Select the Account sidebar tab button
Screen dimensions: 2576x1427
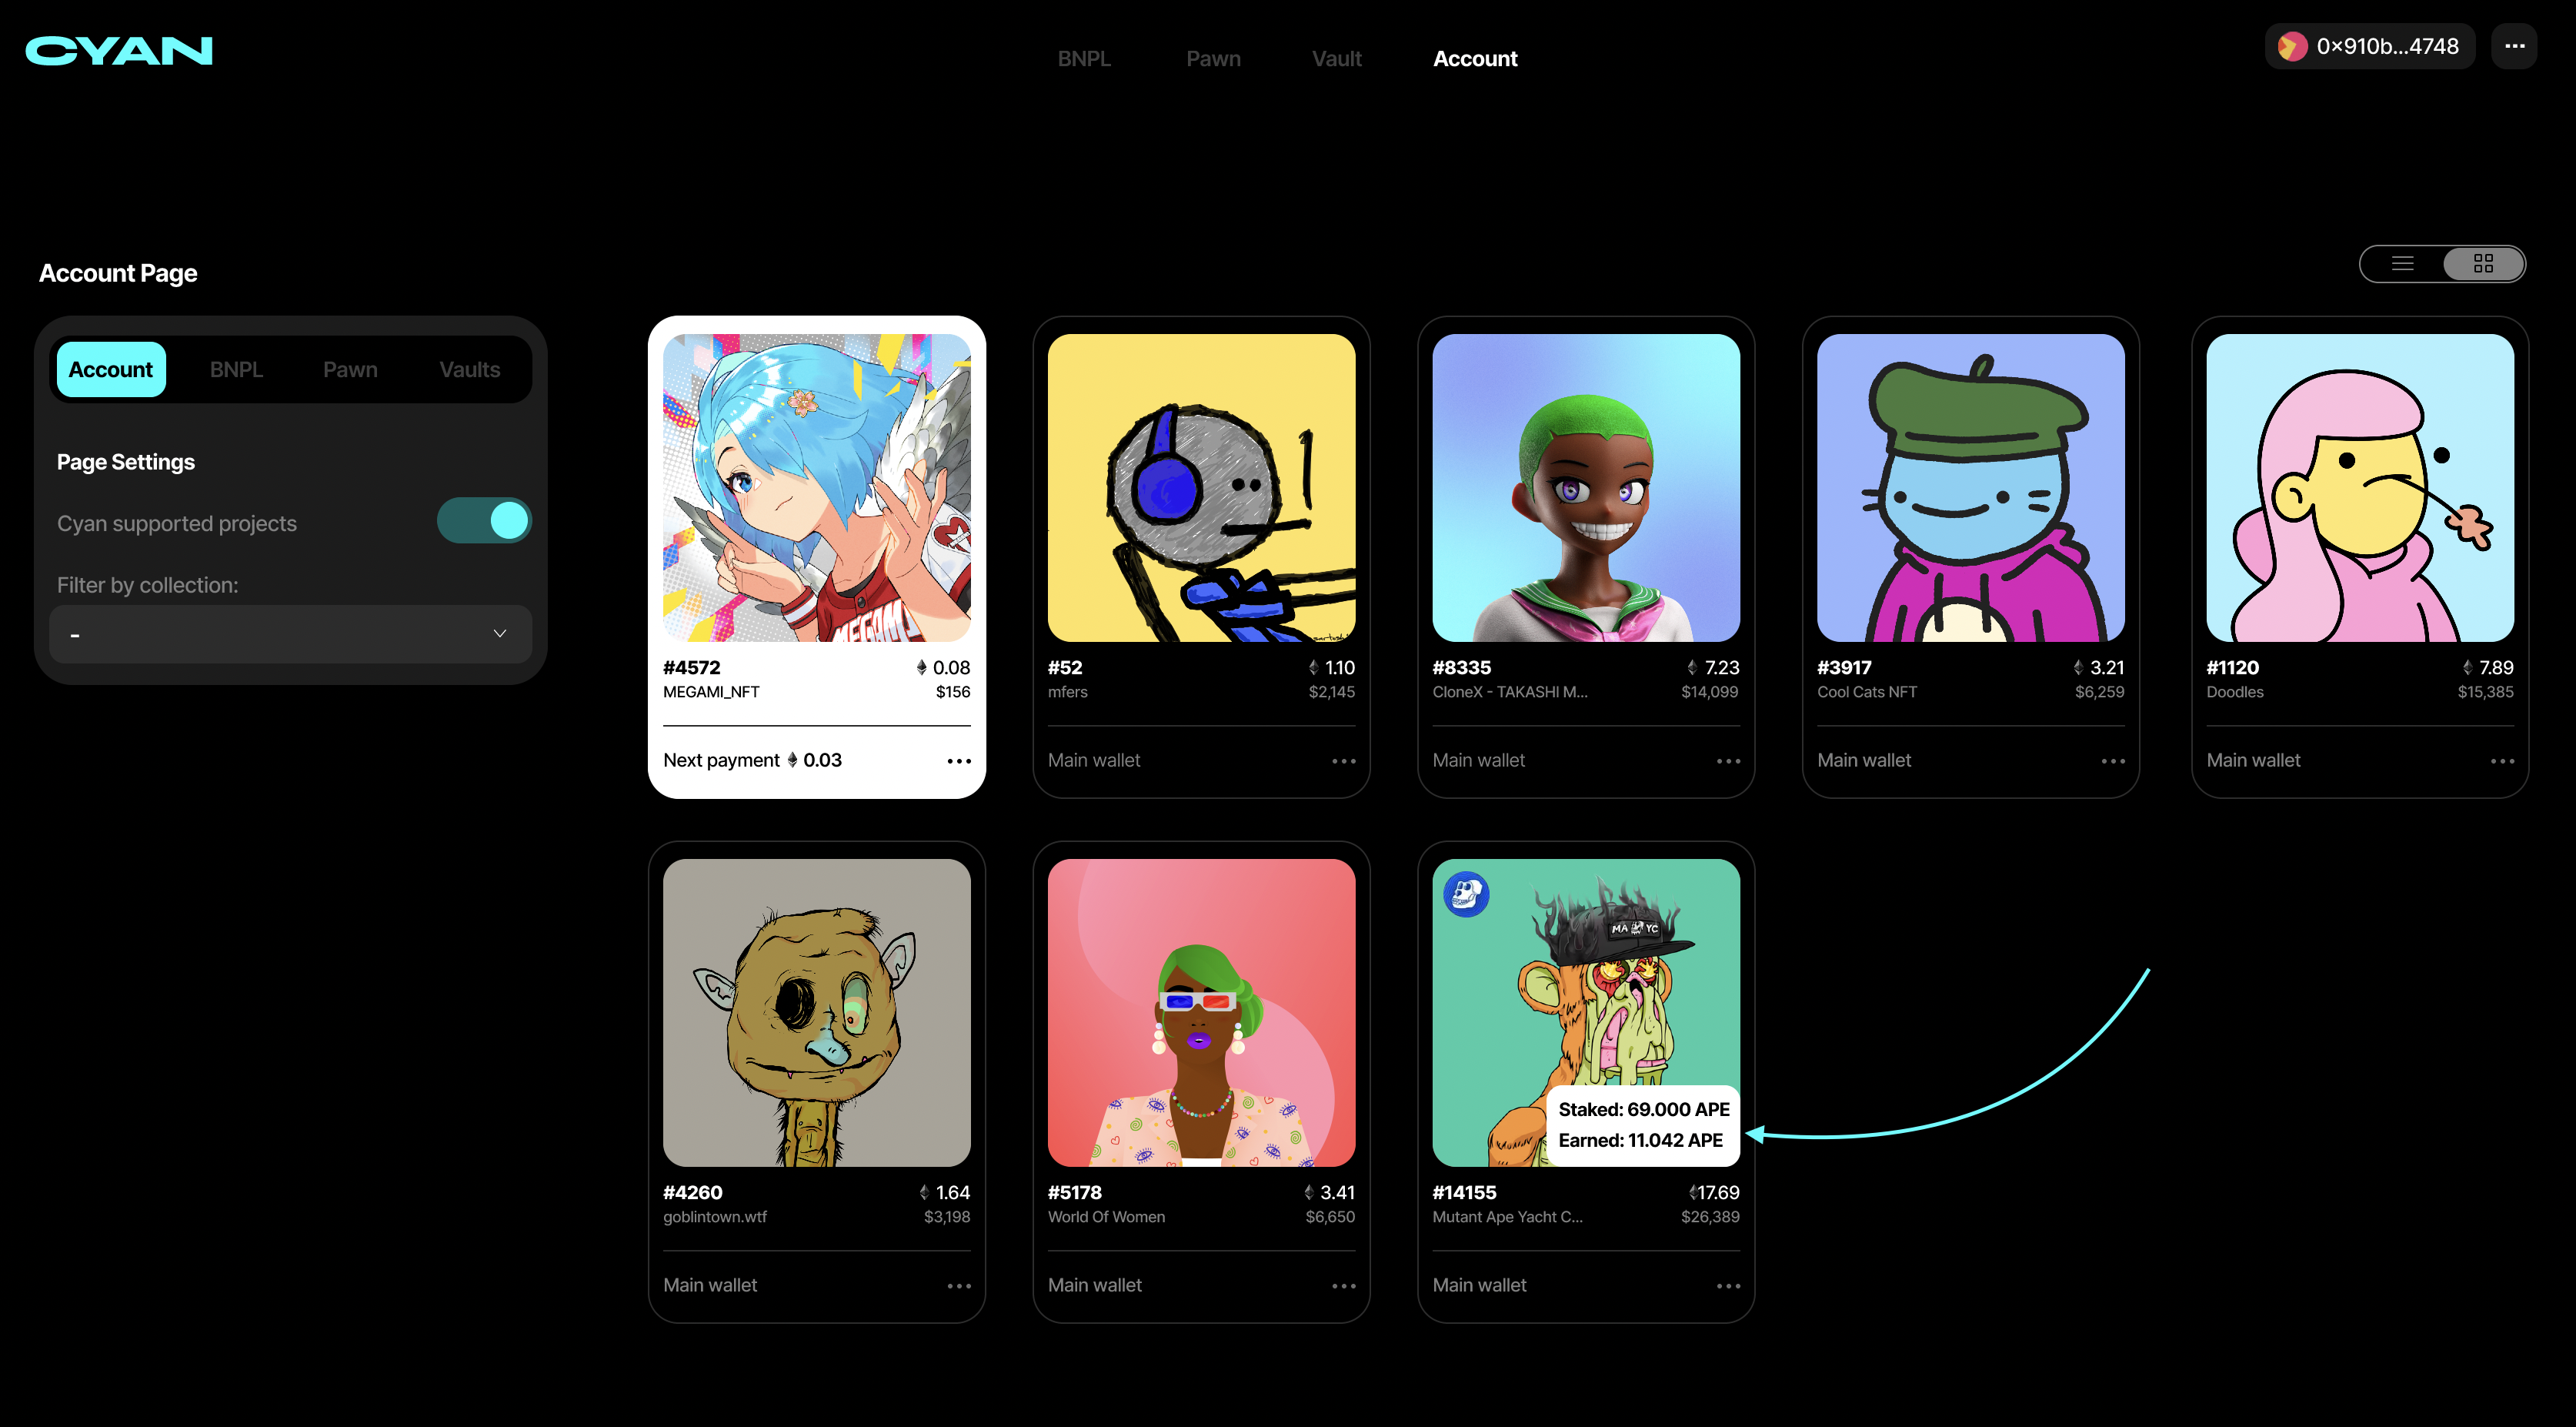pyautogui.click(x=110, y=369)
